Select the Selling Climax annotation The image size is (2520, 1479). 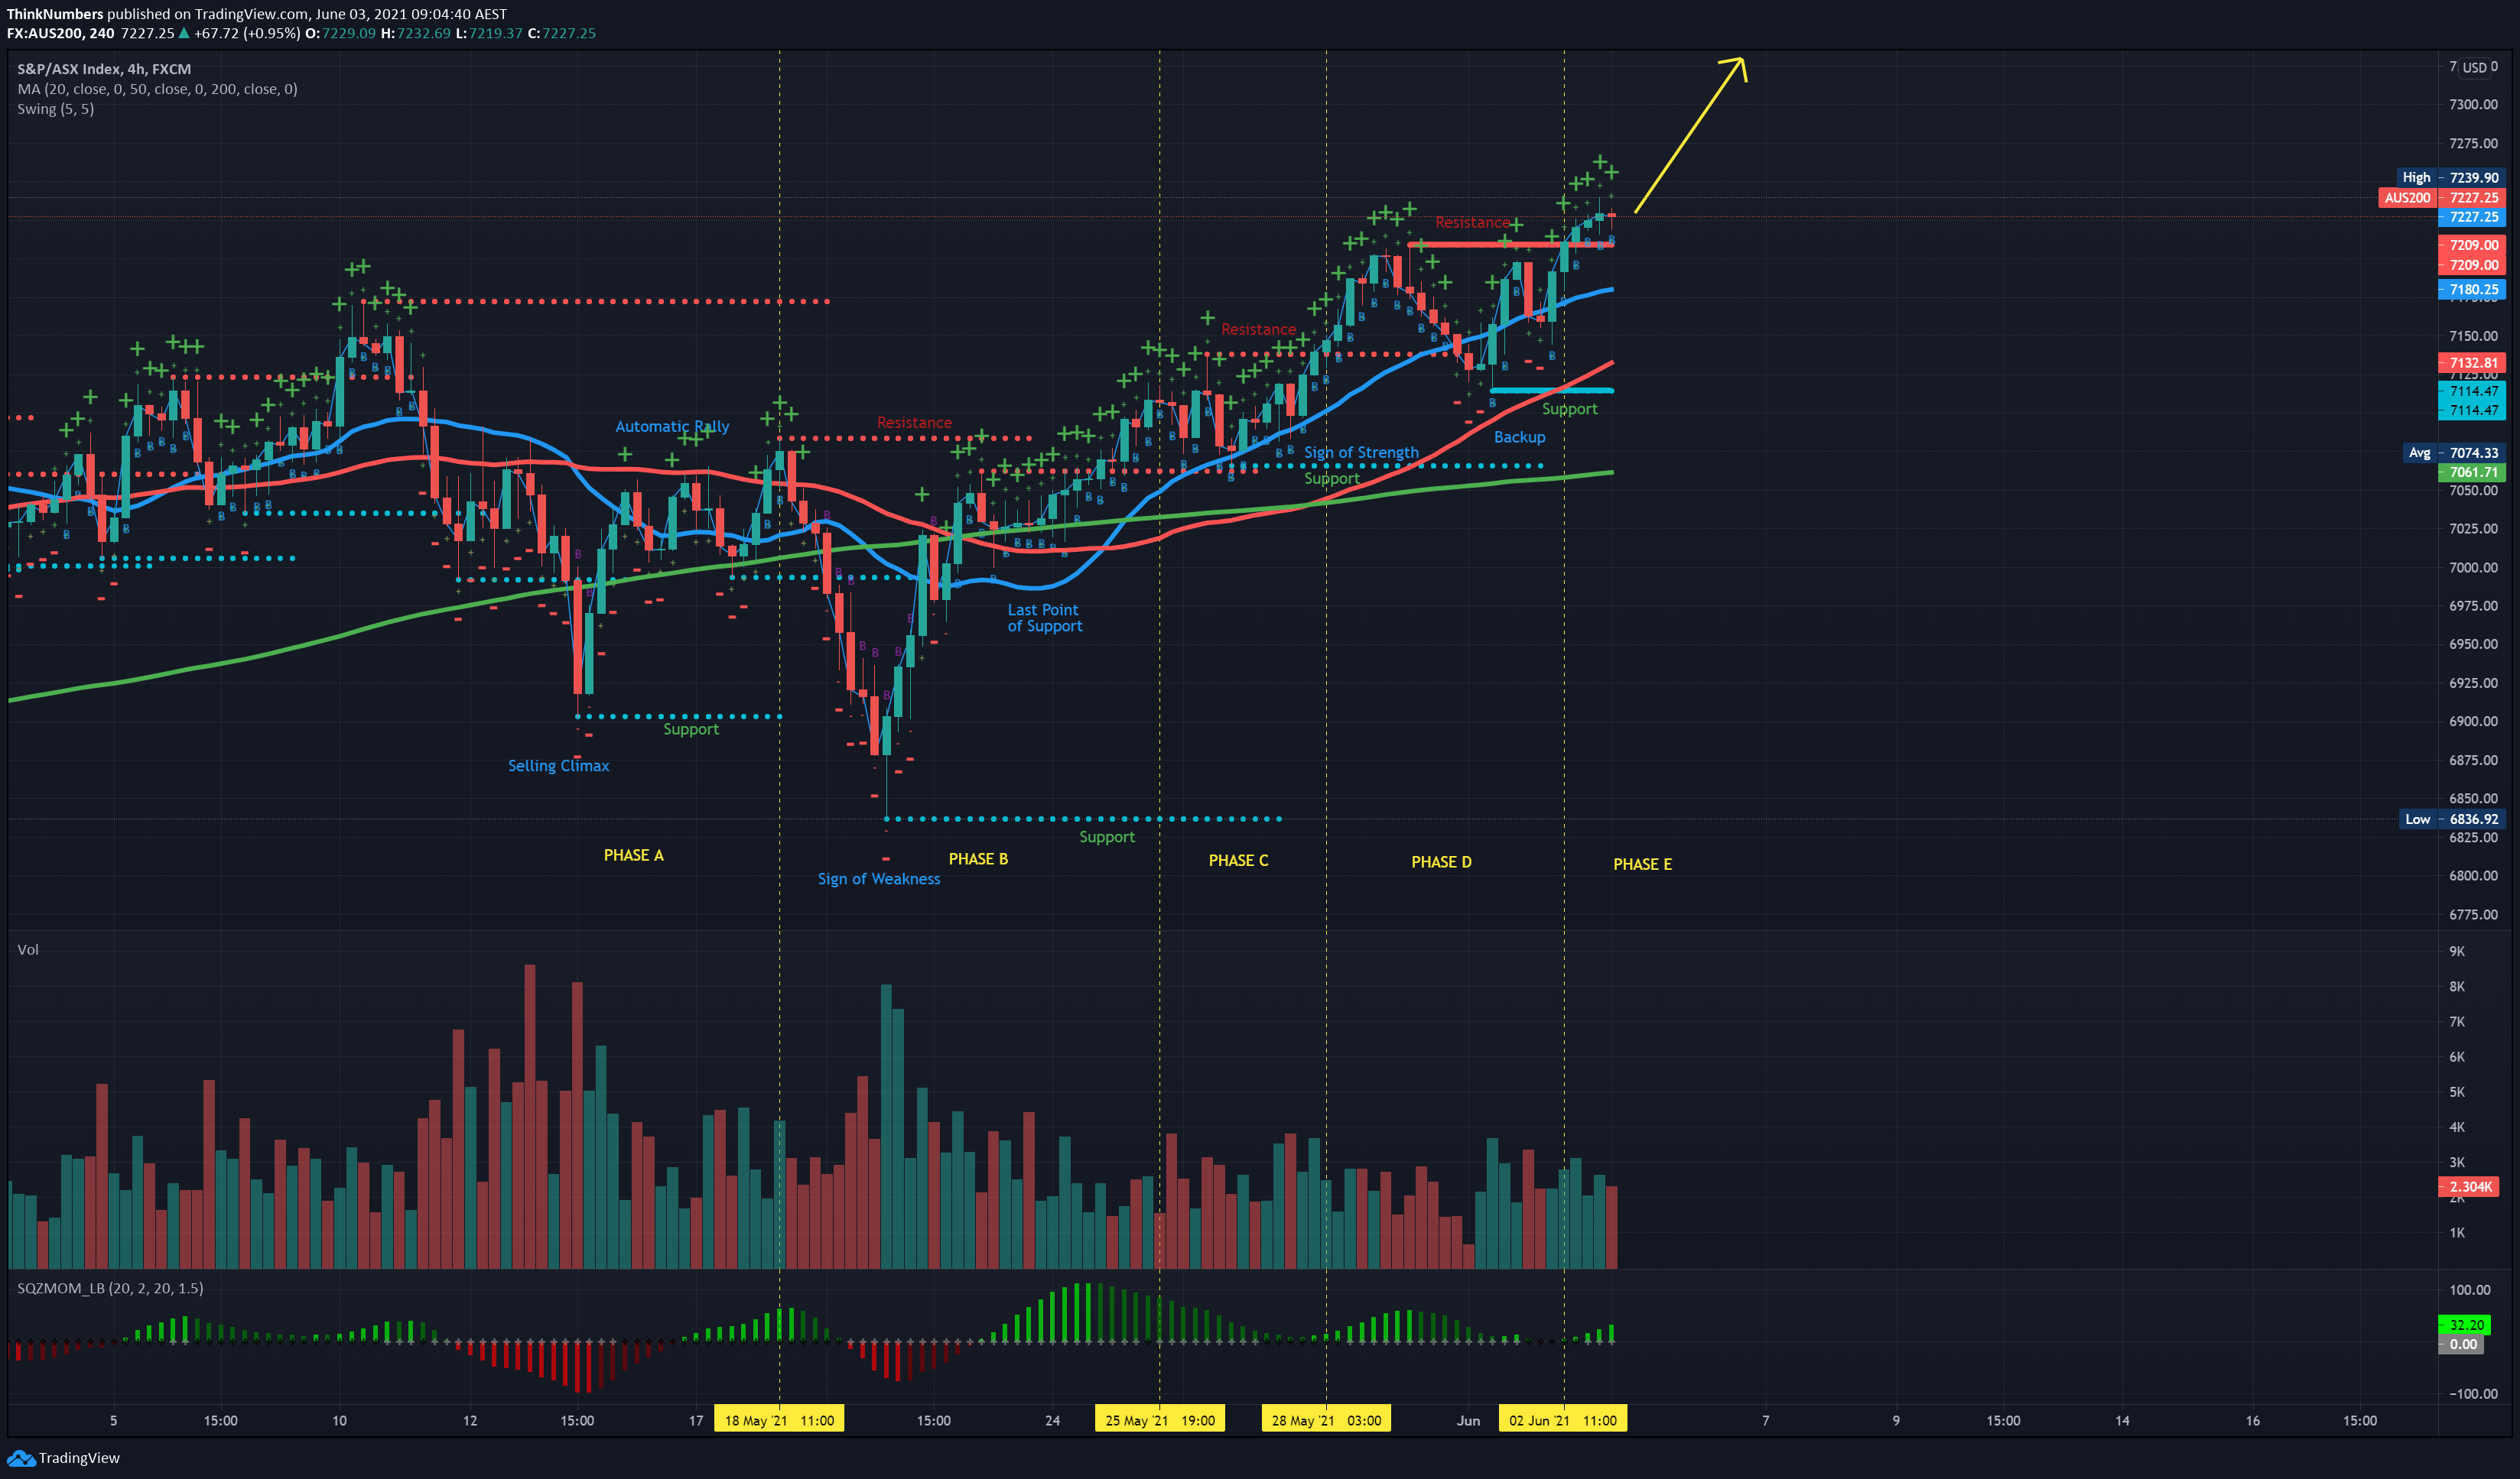coord(558,765)
